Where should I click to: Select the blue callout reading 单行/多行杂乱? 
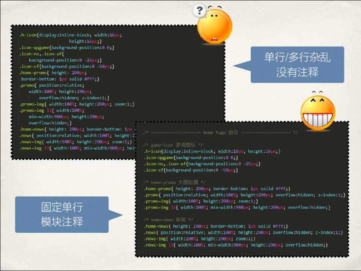pos(297,64)
